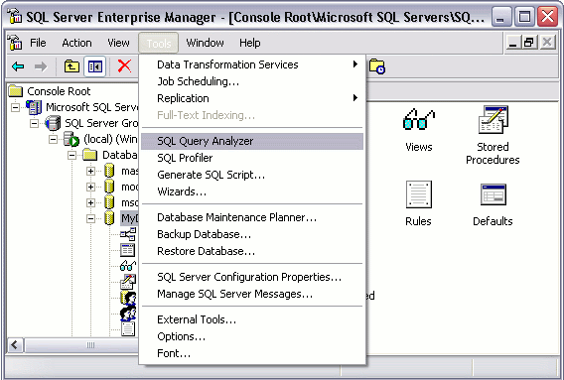Choose Restore Database...
Image resolution: width=564 pixels, height=380 pixels.
point(252,251)
